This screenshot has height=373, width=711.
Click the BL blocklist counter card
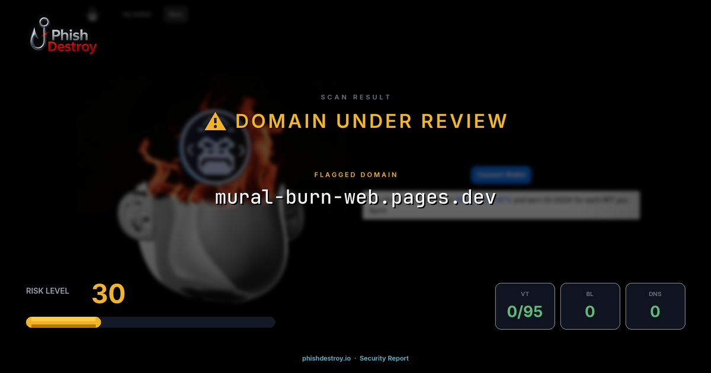click(x=590, y=306)
